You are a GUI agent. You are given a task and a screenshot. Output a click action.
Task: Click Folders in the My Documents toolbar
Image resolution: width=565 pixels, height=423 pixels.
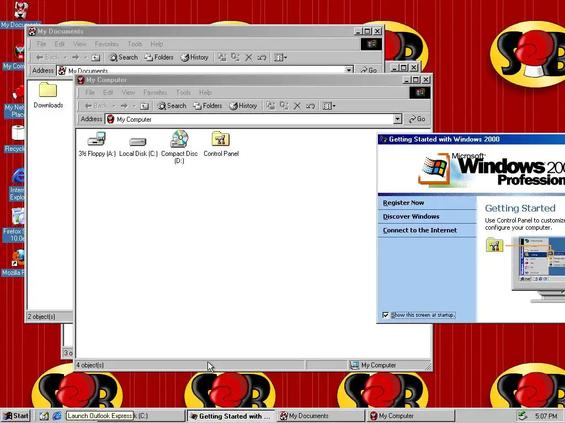(x=159, y=57)
